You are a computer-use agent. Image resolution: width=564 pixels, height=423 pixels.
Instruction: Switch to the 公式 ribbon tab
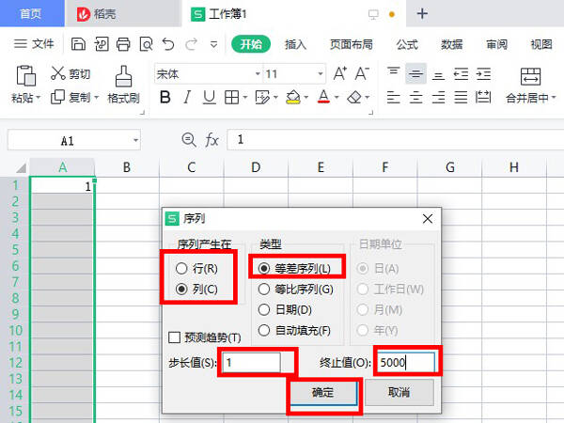pyautogui.click(x=407, y=44)
